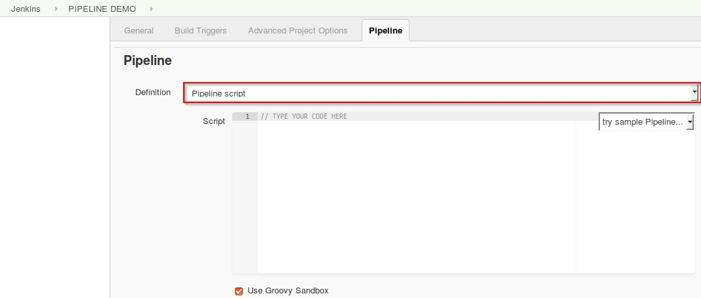Click the Definition dropdown arrow

(694, 93)
